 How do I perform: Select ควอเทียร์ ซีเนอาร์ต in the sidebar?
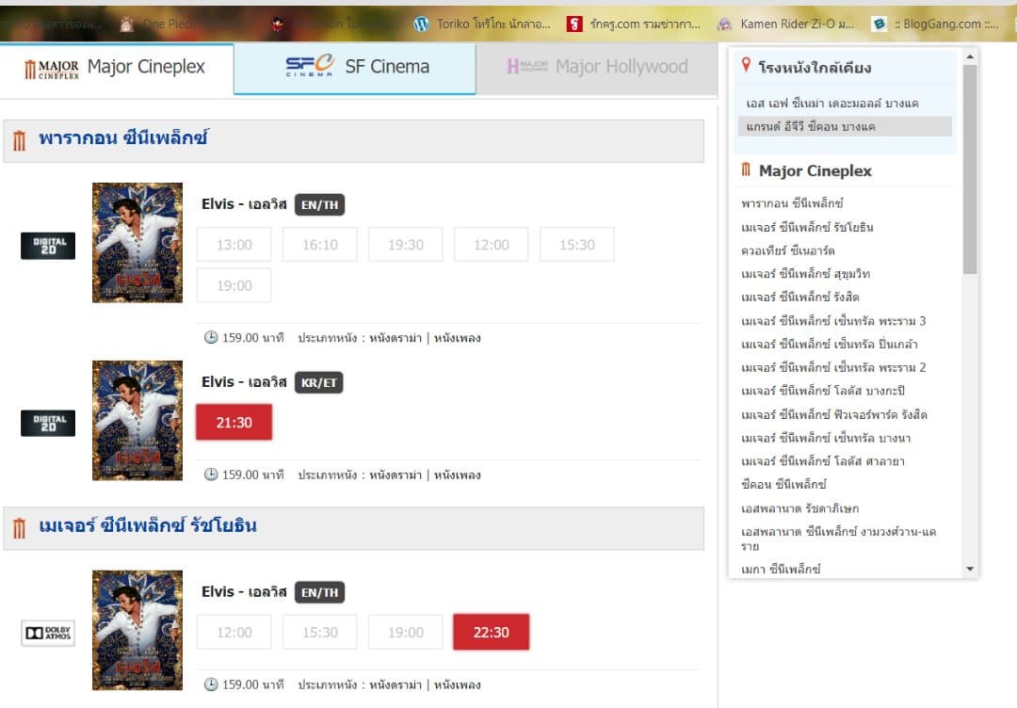(788, 250)
